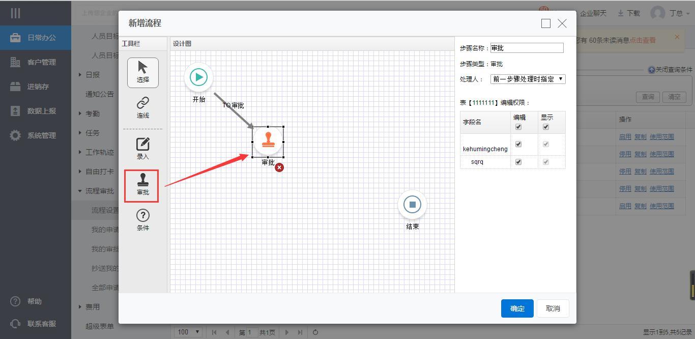Select the 审批 stamp tool in toolbar
This screenshot has width=695, height=339.
[x=142, y=185]
